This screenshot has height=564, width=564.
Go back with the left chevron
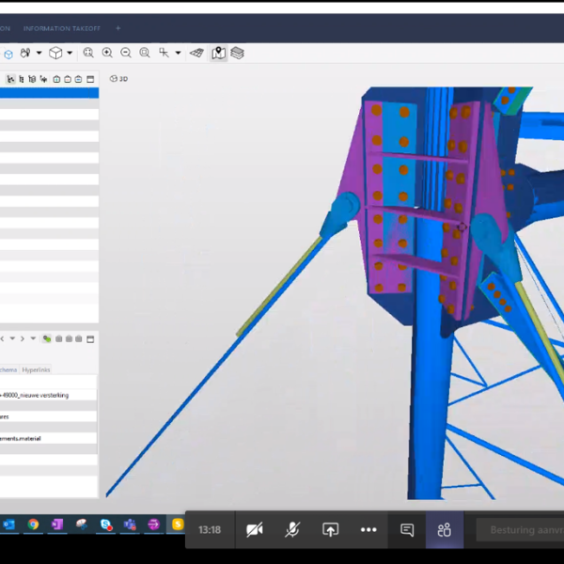click(3, 338)
